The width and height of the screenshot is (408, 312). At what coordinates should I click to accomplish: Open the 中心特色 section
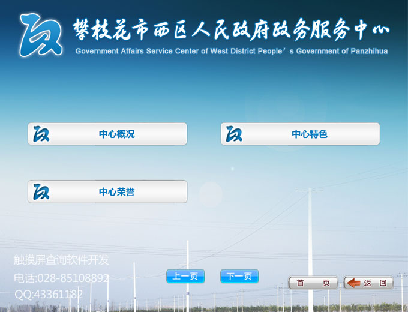pyautogui.click(x=309, y=134)
